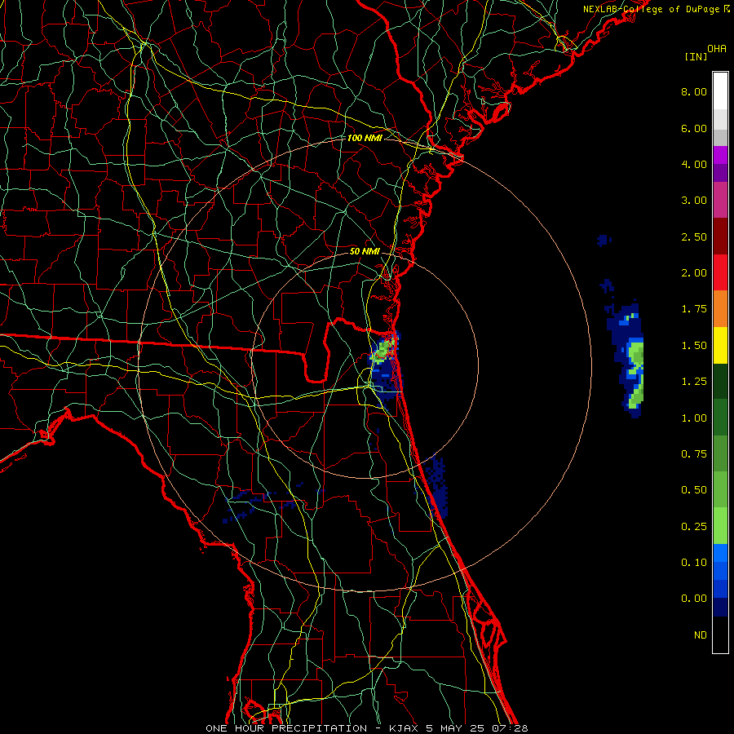This screenshot has width=734, height=734.
Task: Click the 6.00 legend value
Action: coord(694,128)
